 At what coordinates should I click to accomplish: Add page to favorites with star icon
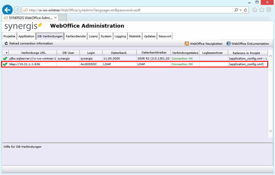[262, 9]
